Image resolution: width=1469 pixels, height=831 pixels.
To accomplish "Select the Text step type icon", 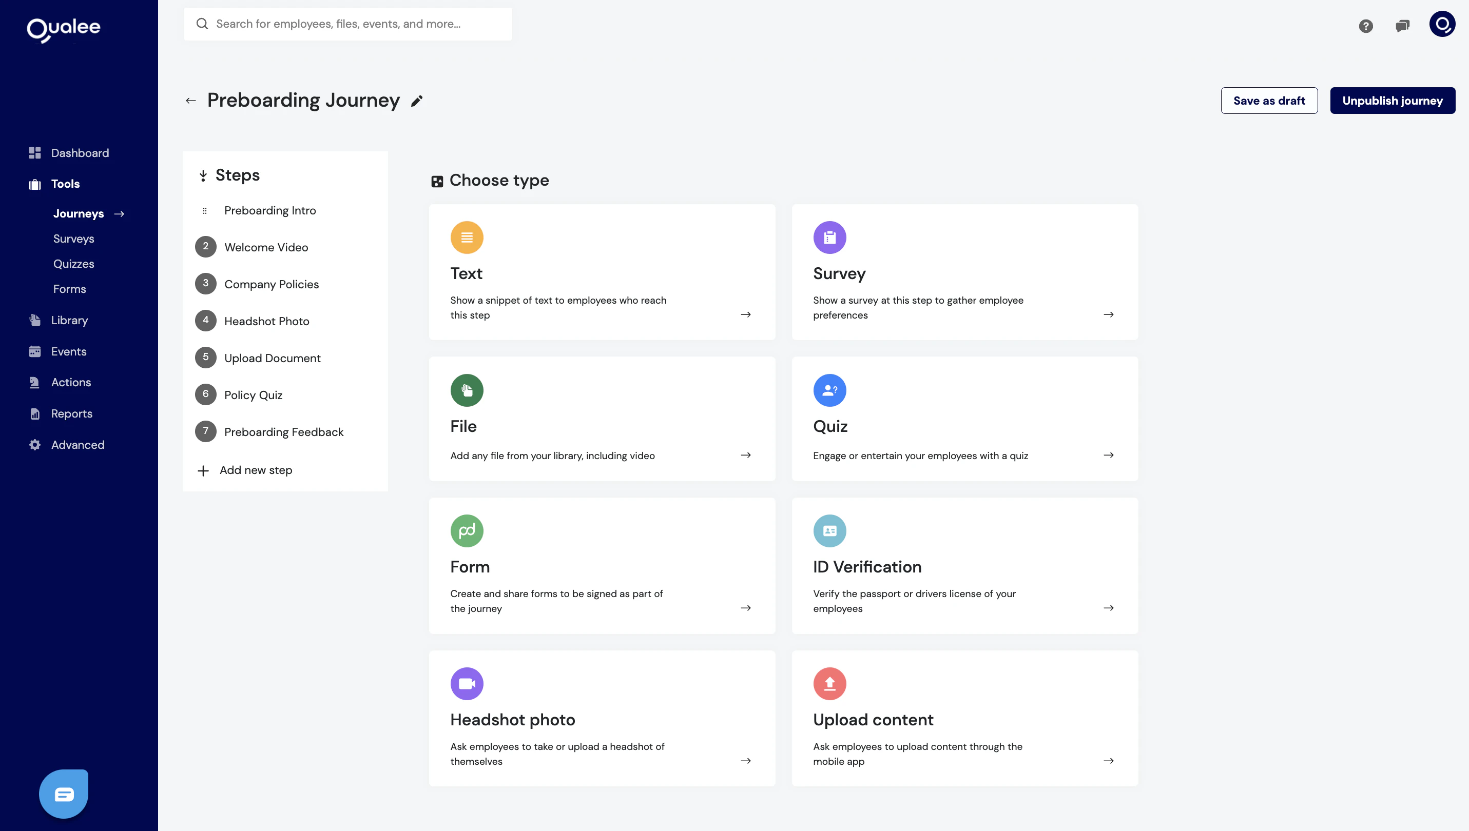I will point(467,237).
